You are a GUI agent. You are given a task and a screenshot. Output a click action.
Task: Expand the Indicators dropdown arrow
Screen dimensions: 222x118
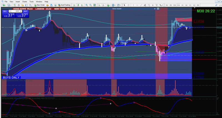(110, 5)
